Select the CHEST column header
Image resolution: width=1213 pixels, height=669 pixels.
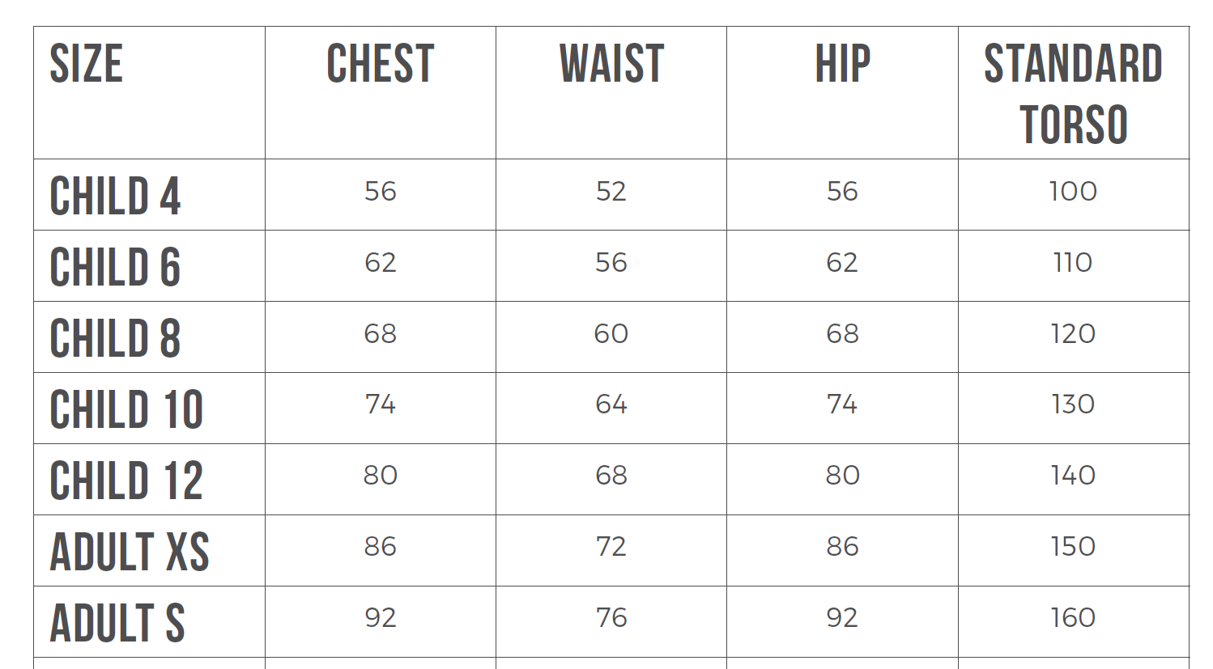point(381,65)
